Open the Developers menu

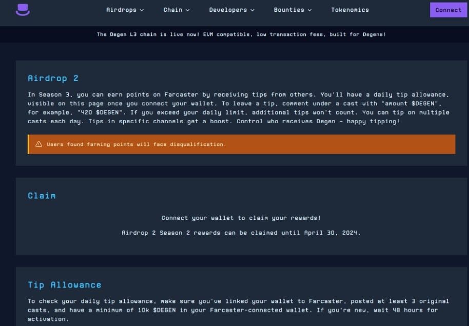[x=231, y=10]
